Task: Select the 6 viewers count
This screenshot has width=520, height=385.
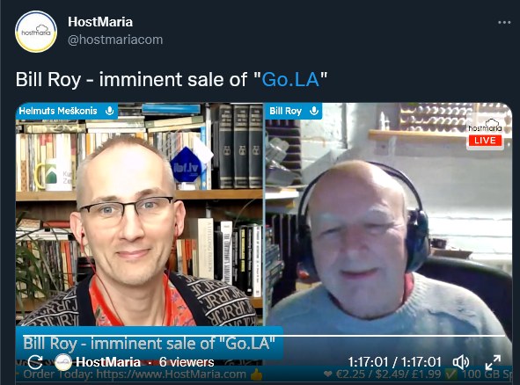Action: 187,362
